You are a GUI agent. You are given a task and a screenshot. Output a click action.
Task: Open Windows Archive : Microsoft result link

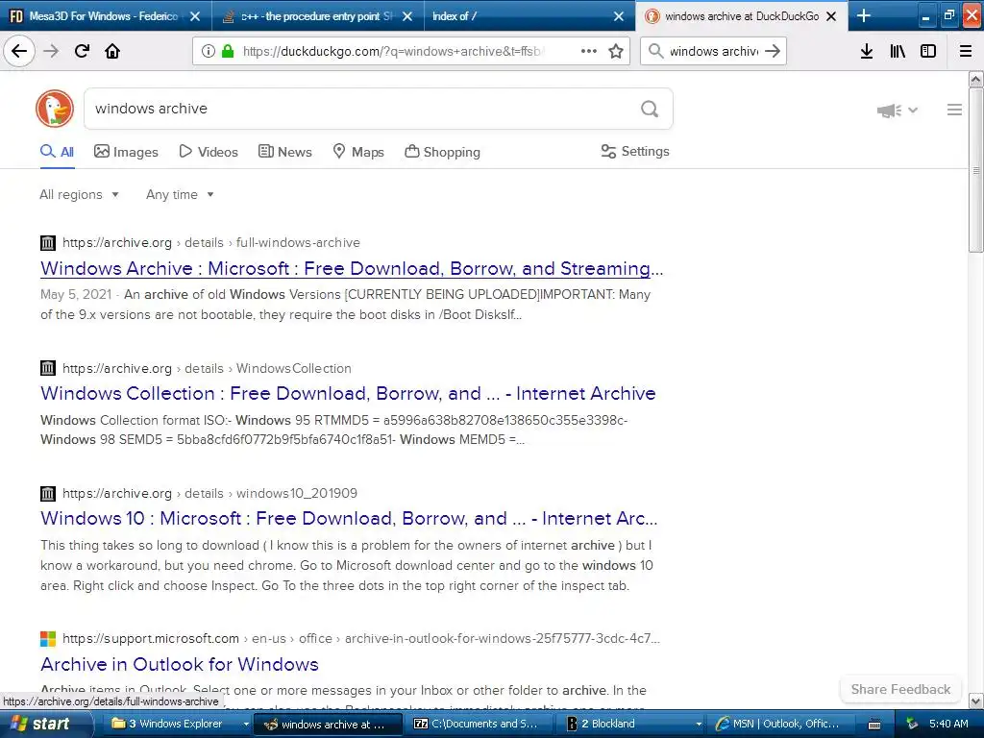click(x=352, y=269)
